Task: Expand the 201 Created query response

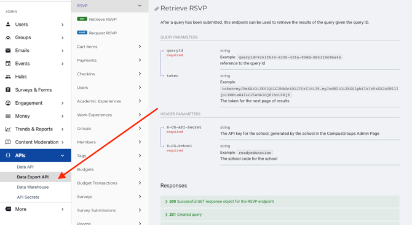Action: coord(280,215)
